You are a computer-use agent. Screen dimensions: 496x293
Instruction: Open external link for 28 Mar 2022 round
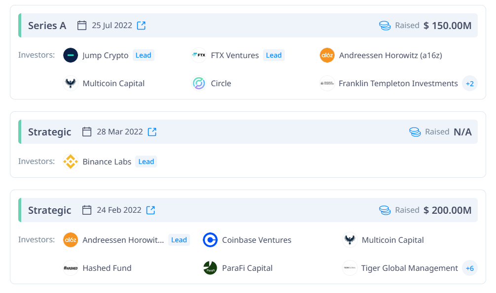pos(152,132)
